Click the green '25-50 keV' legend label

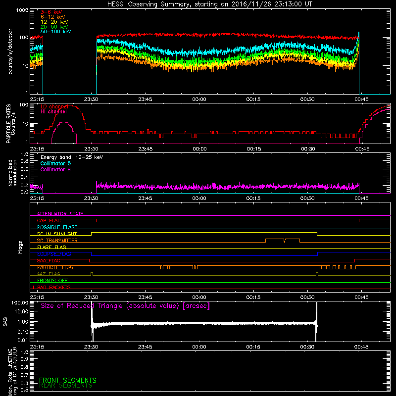tap(54, 27)
